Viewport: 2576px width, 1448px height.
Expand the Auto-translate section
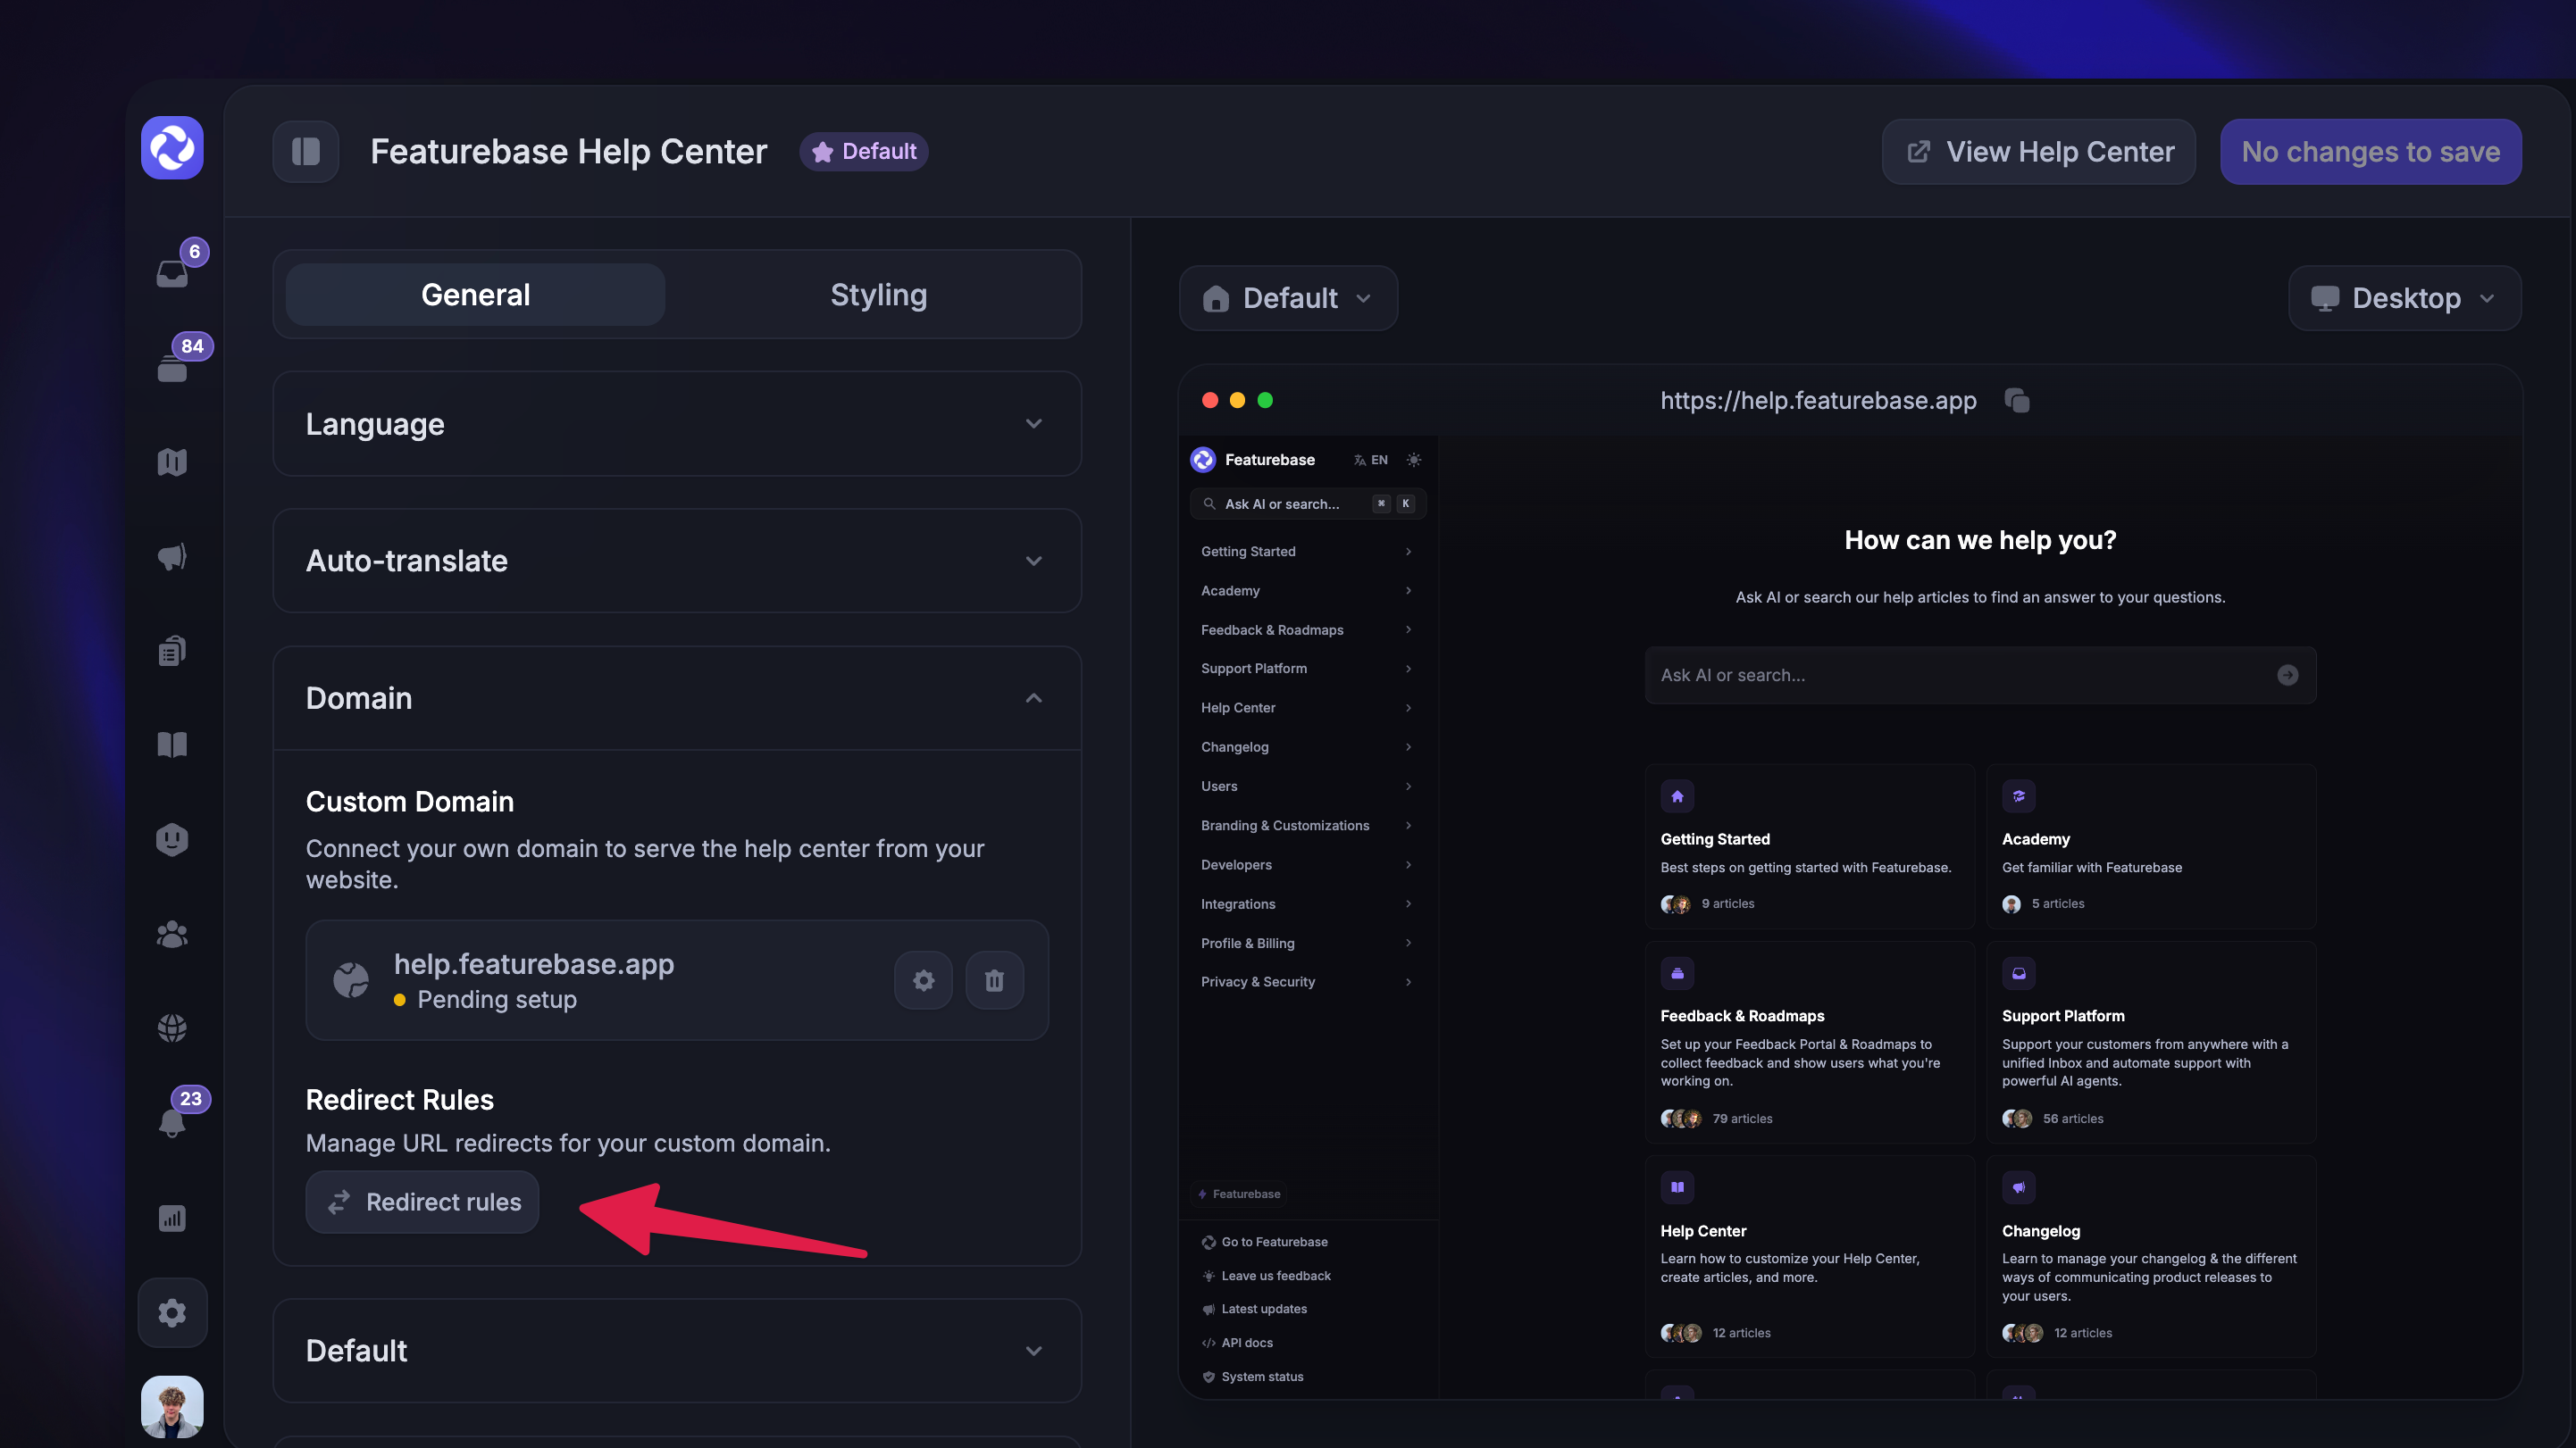(x=677, y=561)
